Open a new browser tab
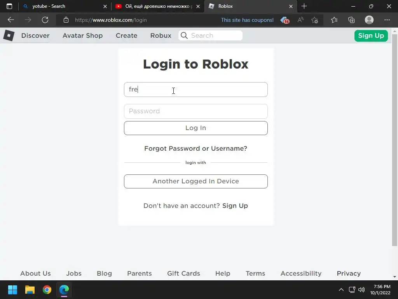The width and height of the screenshot is (398, 299). pyautogui.click(x=304, y=6)
